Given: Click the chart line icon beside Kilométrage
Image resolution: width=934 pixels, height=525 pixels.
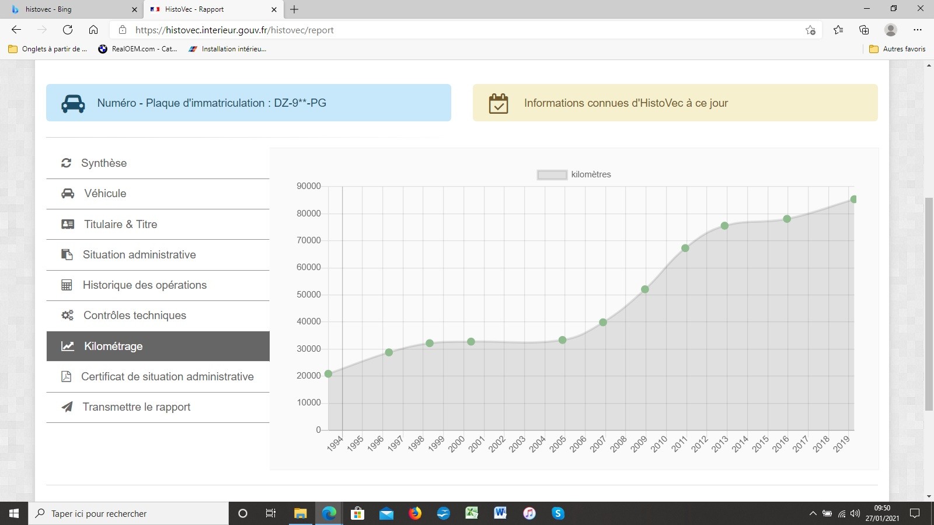Looking at the screenshot, I should click(x=68, y=346).
